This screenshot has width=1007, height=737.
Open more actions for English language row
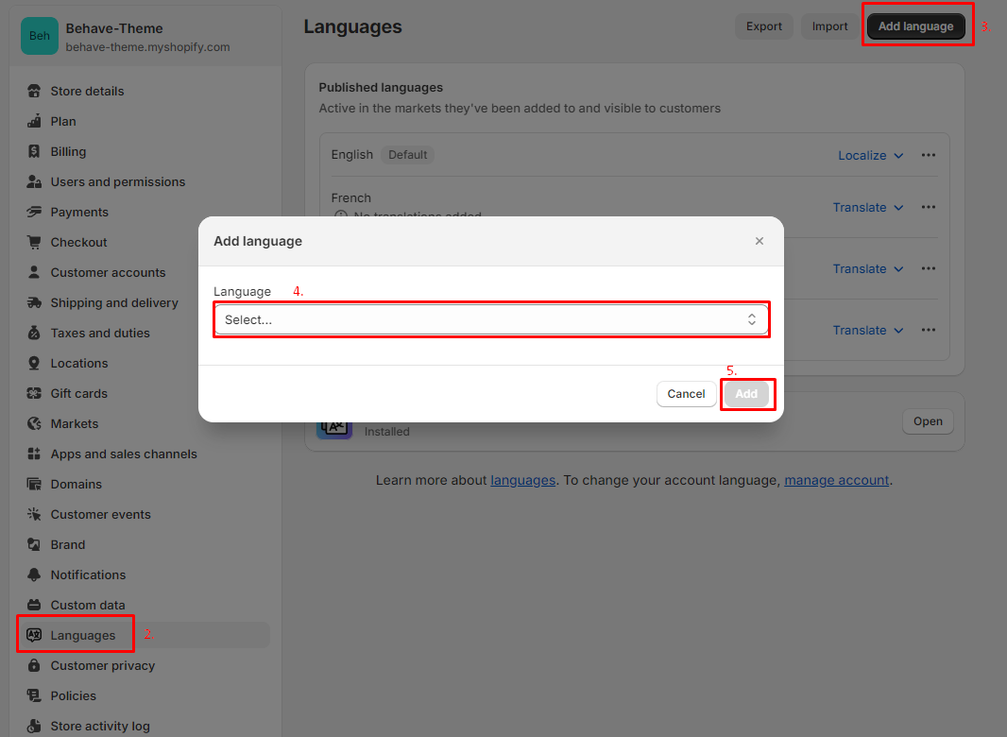pyautogui.click(x=928, y=155)
